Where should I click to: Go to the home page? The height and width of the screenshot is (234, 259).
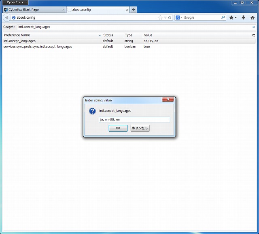point(253,17)
